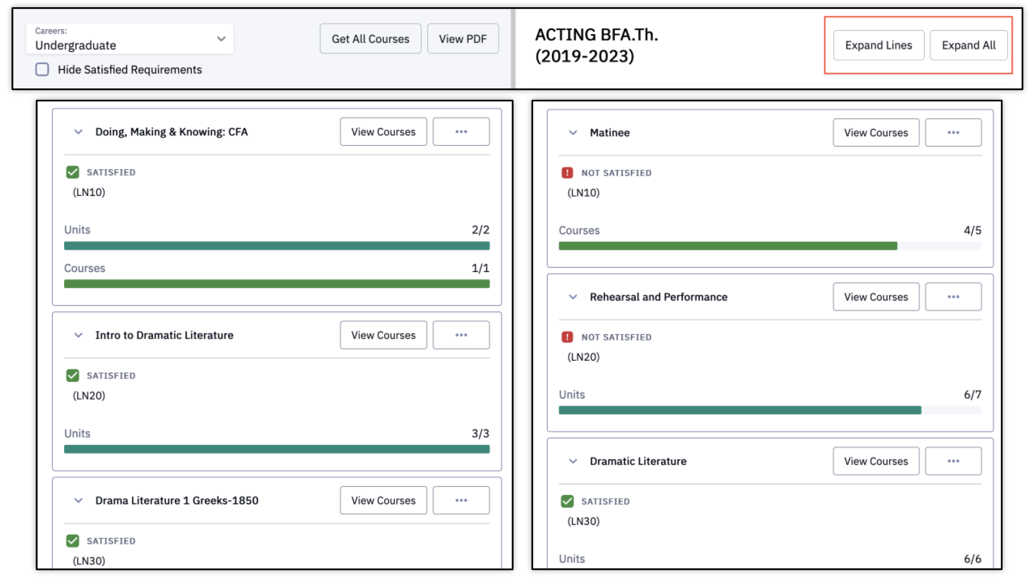The image size is (1035, 577).
Task: Open the View PDF button
Action: [462, 39]
